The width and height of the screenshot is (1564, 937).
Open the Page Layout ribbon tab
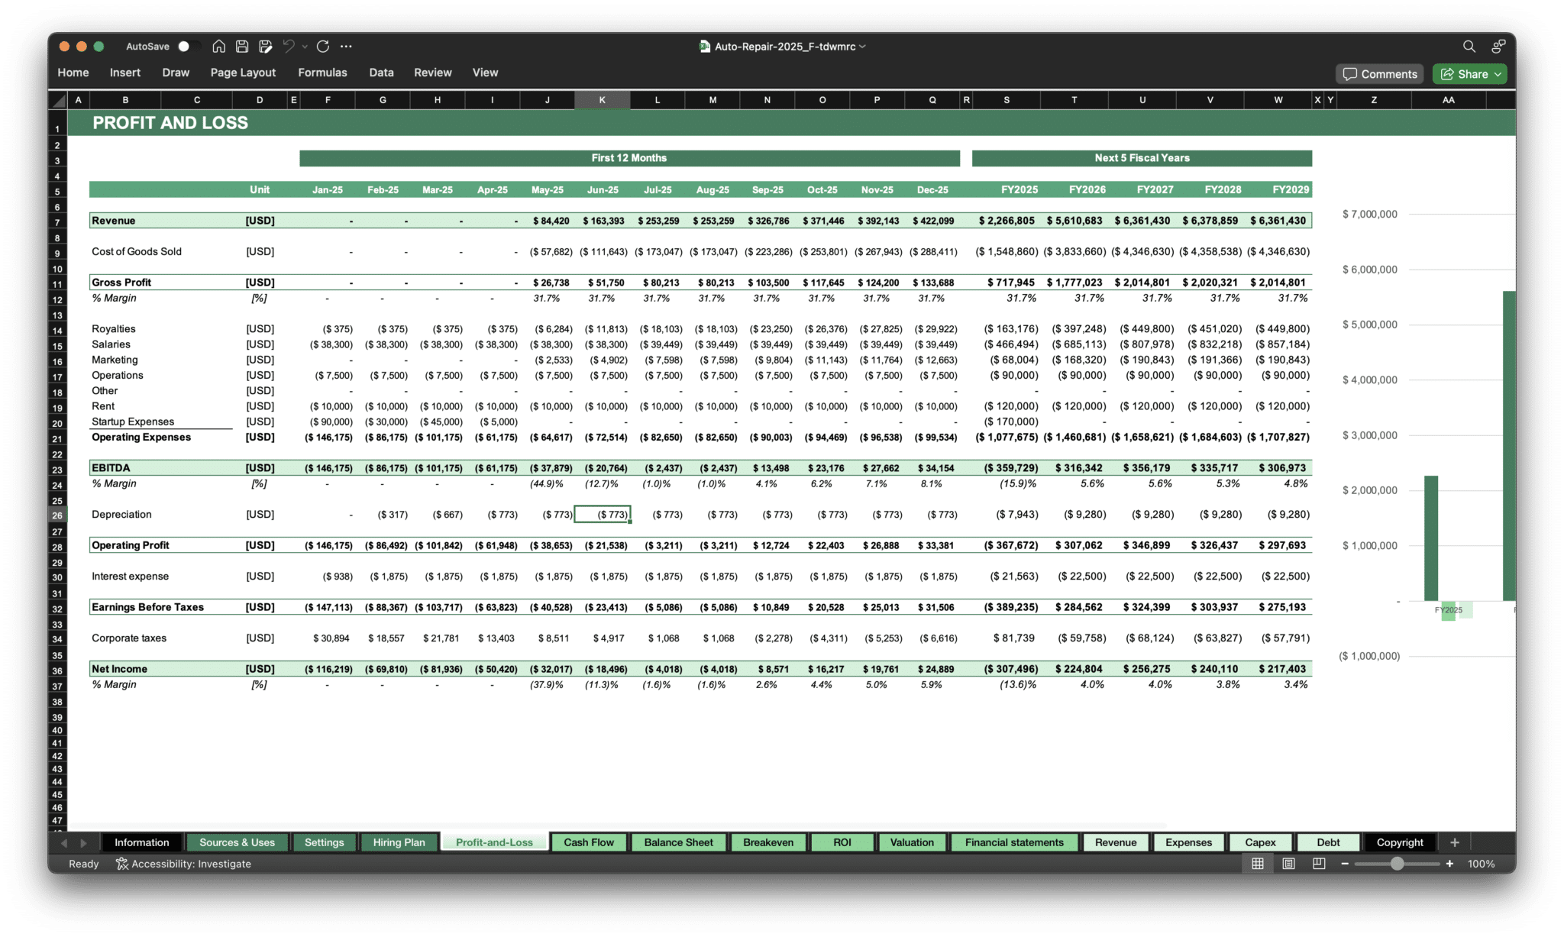(x=243, y=73)
